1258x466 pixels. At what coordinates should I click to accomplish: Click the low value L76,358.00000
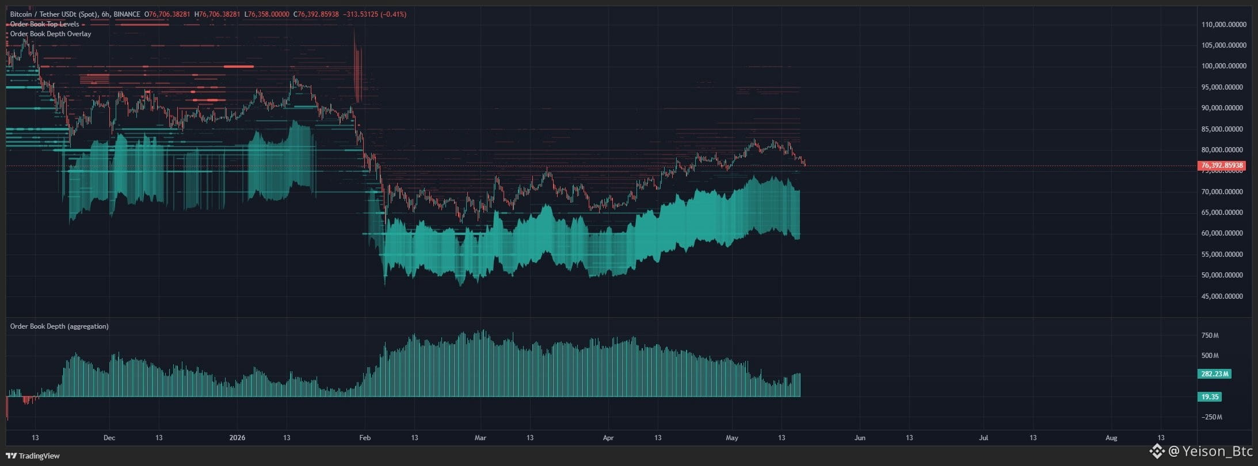tap(266, 14)
